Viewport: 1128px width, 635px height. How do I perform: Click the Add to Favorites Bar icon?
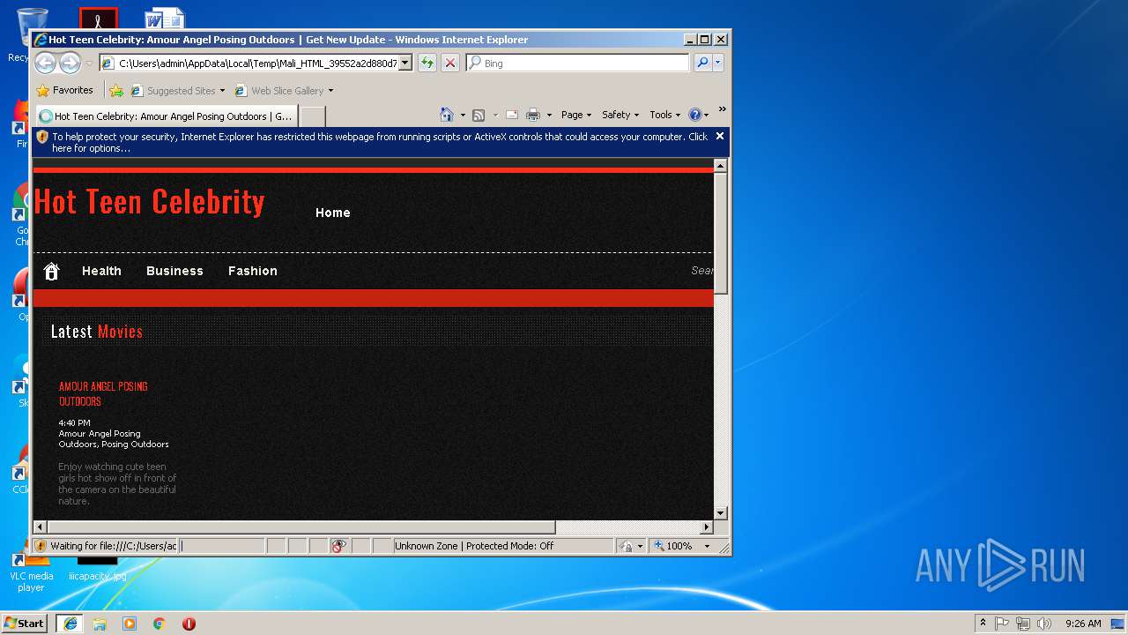pos(116,90)
